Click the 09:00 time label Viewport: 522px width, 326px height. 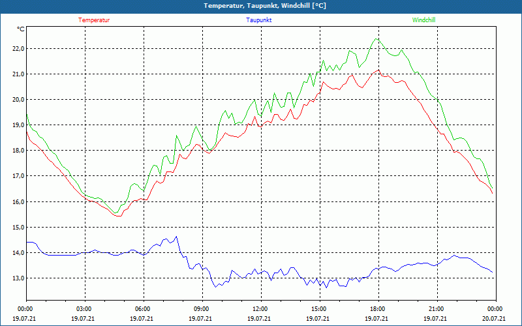tap(200, 309)
